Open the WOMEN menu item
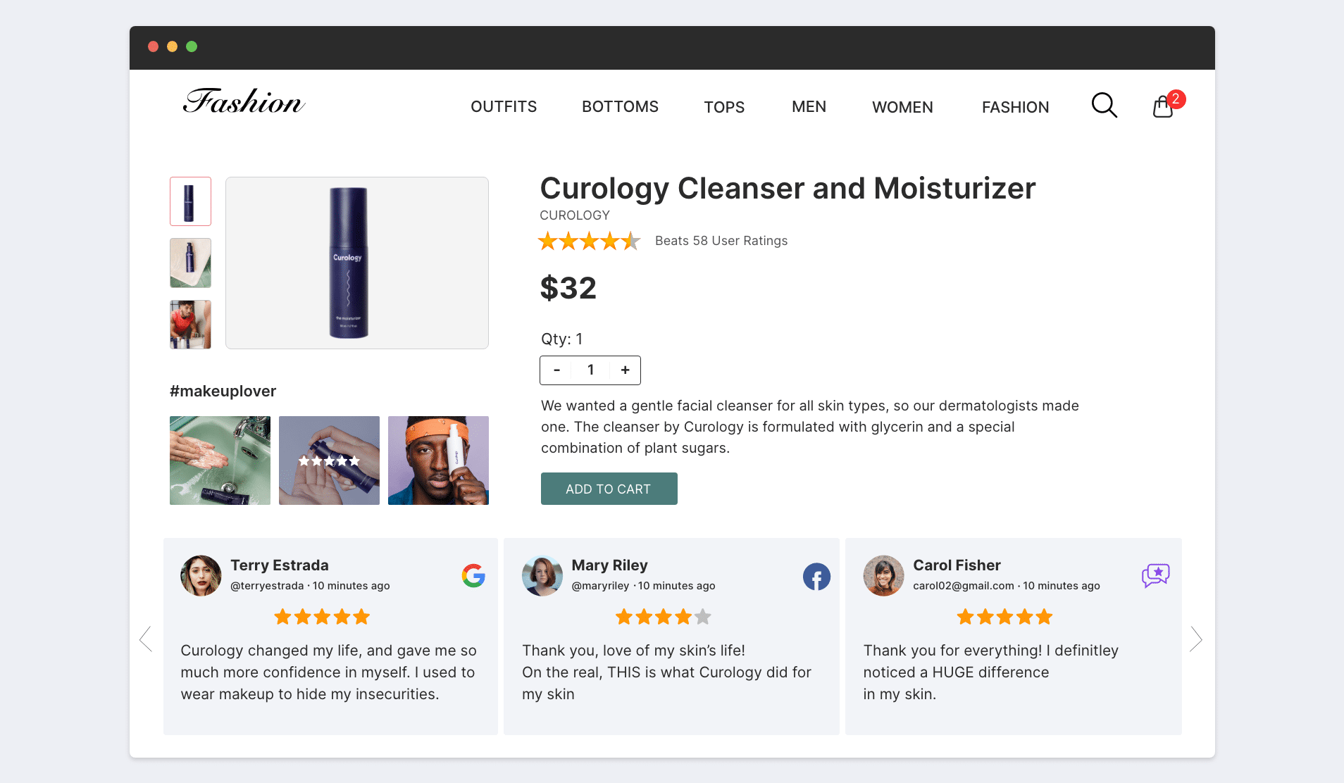The image size is (1344, 783). pos(902,107)
